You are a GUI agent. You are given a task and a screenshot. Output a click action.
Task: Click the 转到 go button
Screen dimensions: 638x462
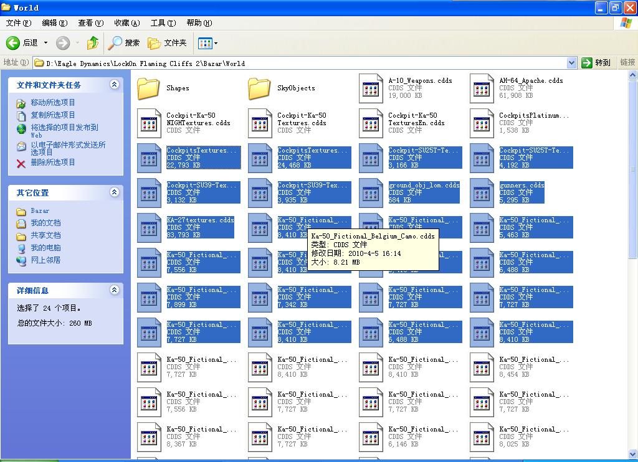tap(596, 63)
